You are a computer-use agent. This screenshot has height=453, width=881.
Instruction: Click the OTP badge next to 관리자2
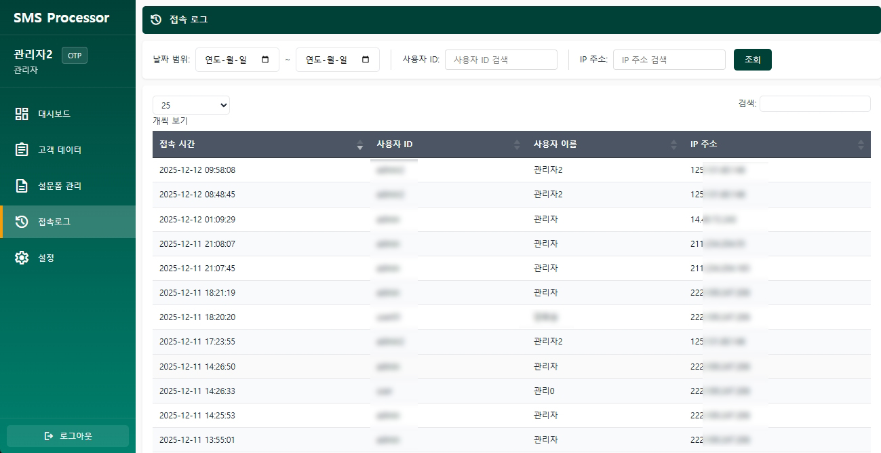coord(74,55)
